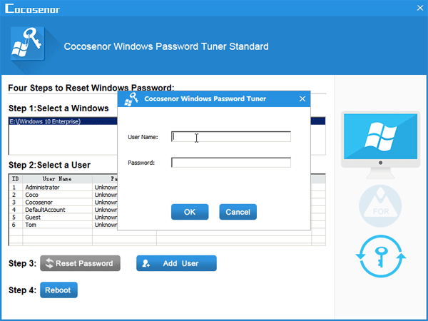Click Unknown password cell for Tom

pyautogui.click(x=106, y=225)
